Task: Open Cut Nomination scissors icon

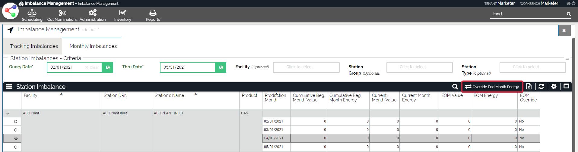Action: click(62, 15)
